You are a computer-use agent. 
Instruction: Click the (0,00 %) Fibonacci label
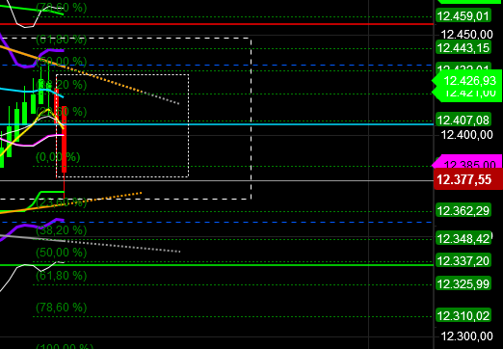click(58, 157)
